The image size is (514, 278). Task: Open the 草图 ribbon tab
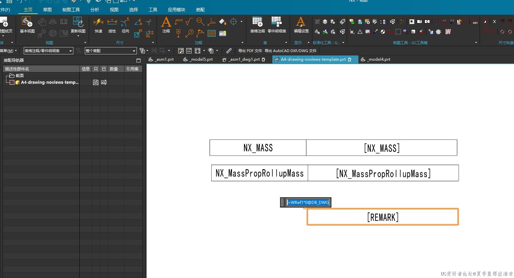click(x=47, y=10)
